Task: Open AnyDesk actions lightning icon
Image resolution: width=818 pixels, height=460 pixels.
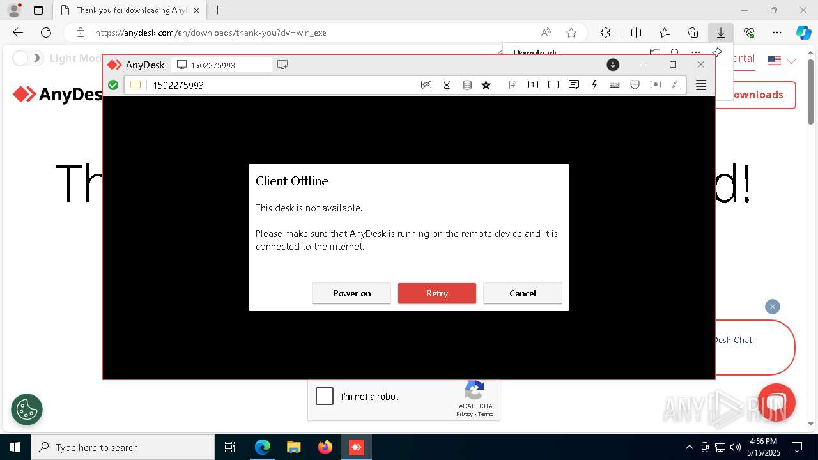Action: (594, 85)
